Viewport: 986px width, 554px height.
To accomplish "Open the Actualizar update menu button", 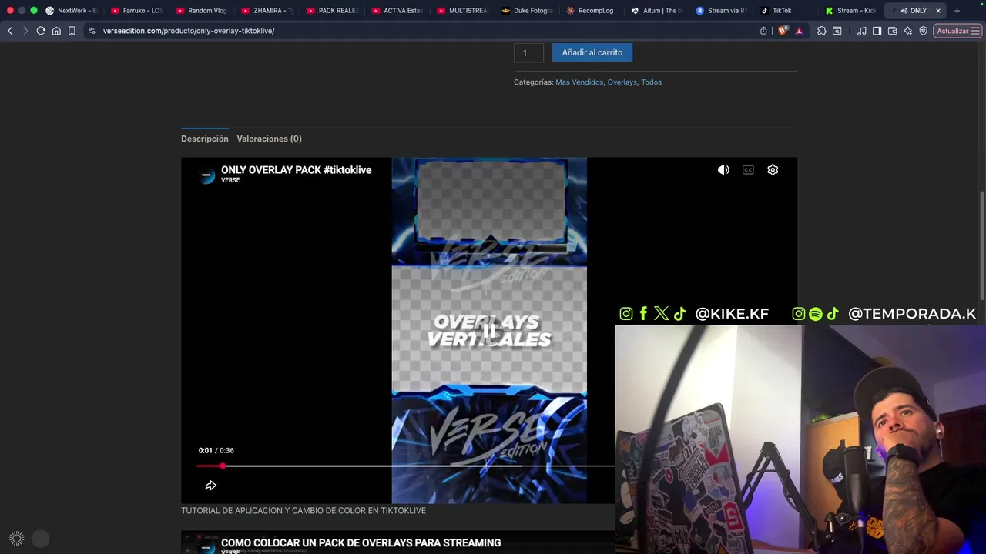I will pos(957,31).
